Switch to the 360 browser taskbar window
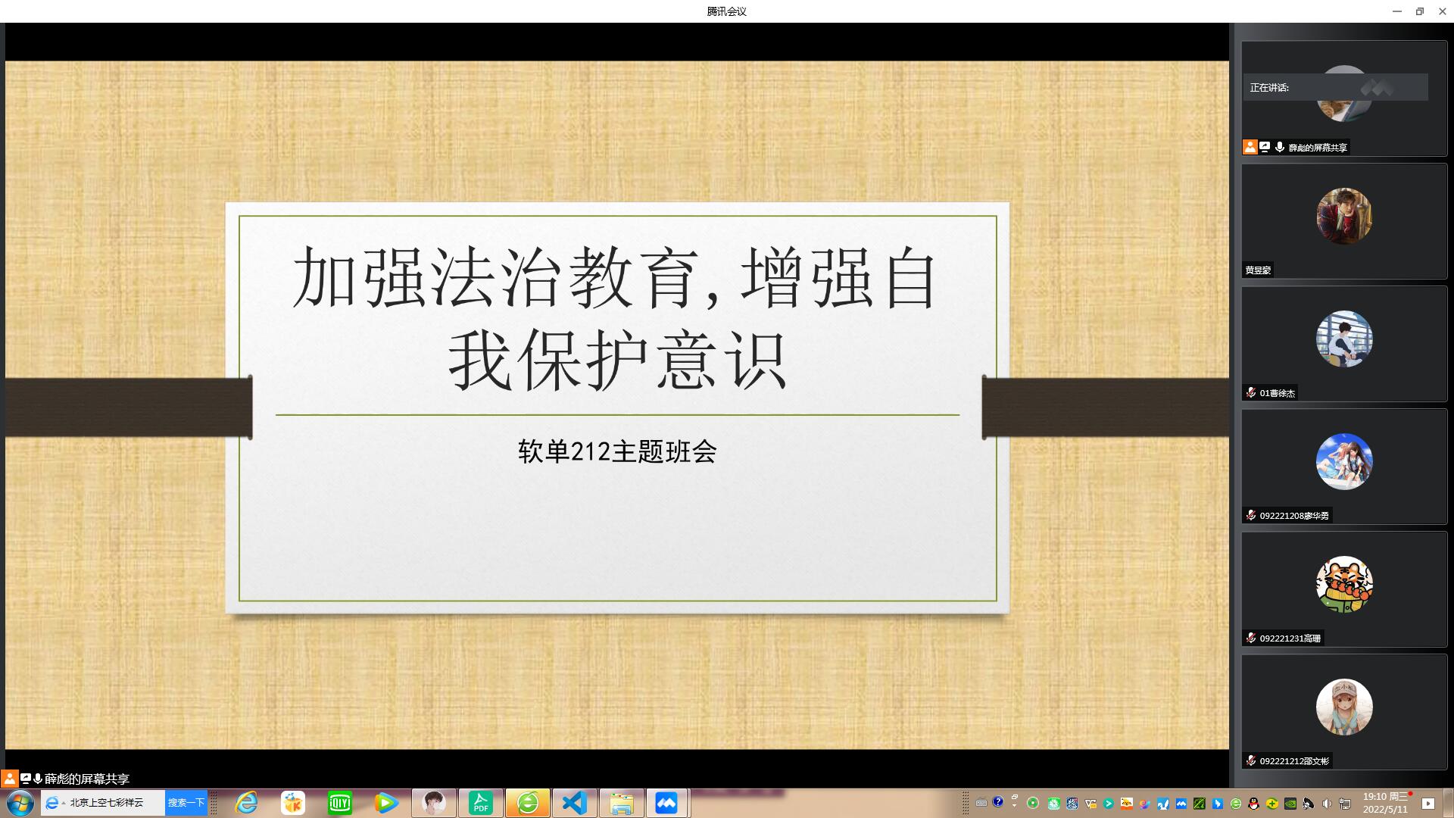Image resolution: width=1454 pixels, height=818 pixels. coord(528,803)
